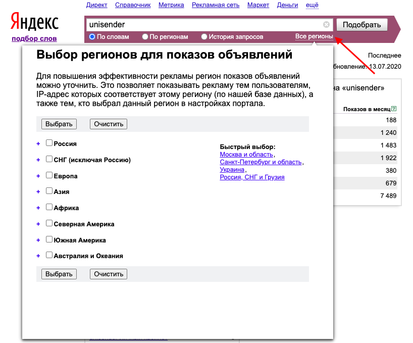The image size is (413, 343).
Task: Show more services via ещё
Action: pos(312,5)
